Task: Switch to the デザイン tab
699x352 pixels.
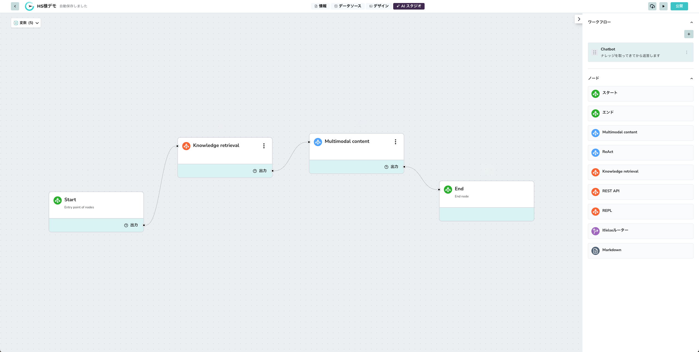Action: point(379,6)
